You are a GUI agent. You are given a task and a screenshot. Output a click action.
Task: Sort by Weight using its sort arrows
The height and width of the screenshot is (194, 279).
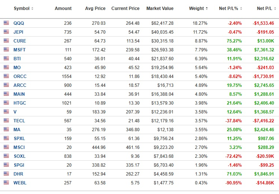tap(207, 8)
